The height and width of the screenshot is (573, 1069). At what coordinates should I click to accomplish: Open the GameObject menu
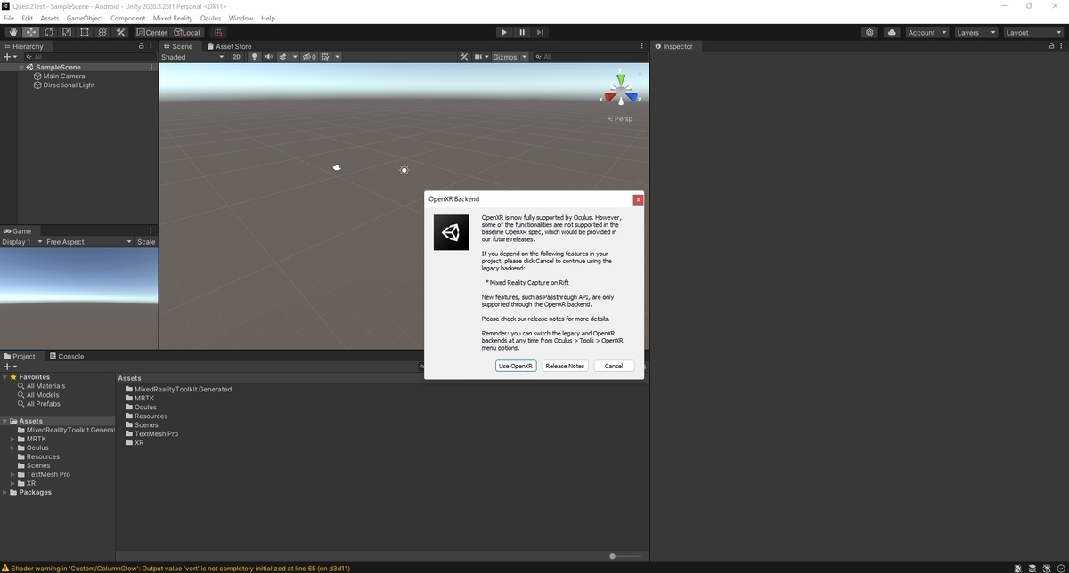(x=85, y=18)
